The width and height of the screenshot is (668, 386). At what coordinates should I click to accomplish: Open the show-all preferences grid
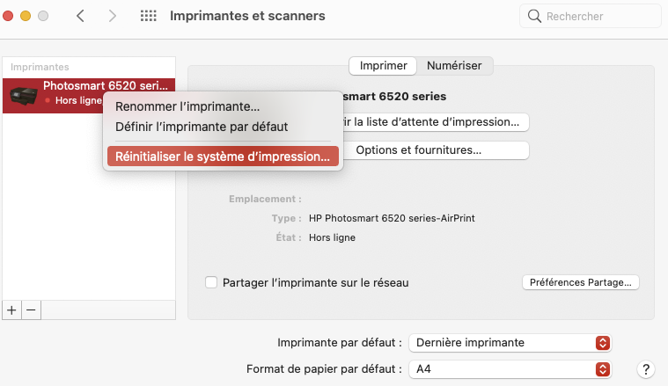(148, 17)
